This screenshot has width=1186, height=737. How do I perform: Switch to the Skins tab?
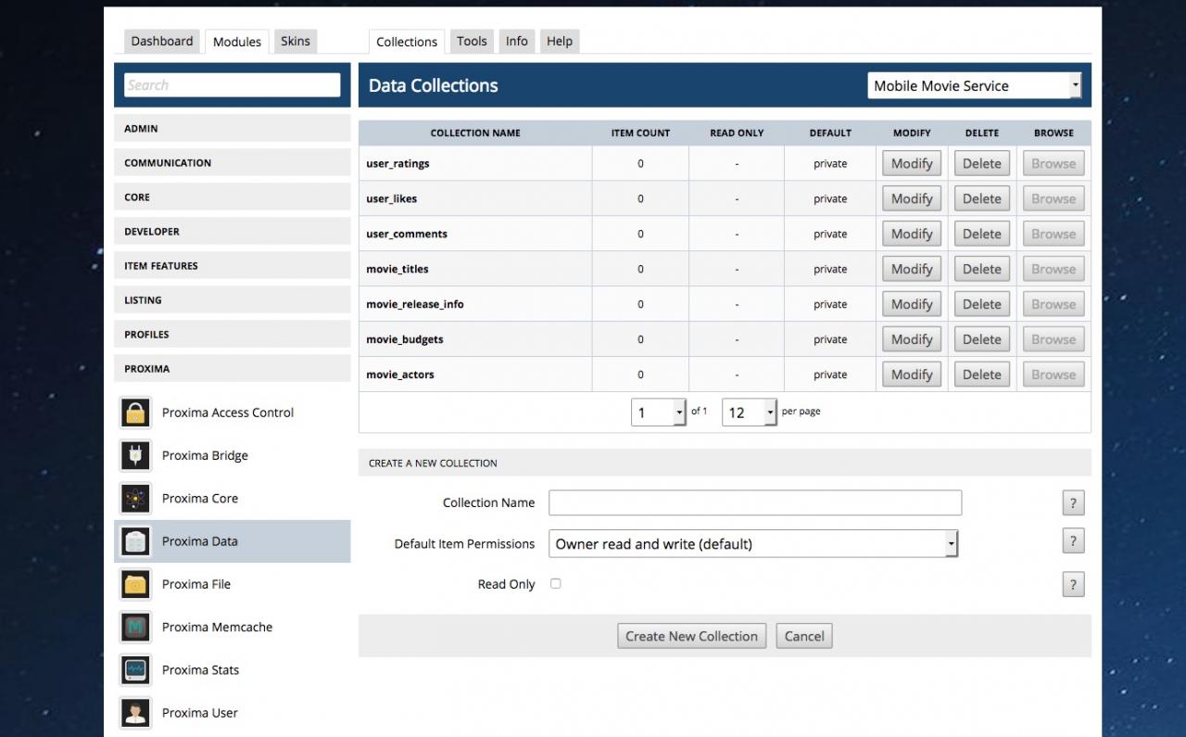pos(296,41)
